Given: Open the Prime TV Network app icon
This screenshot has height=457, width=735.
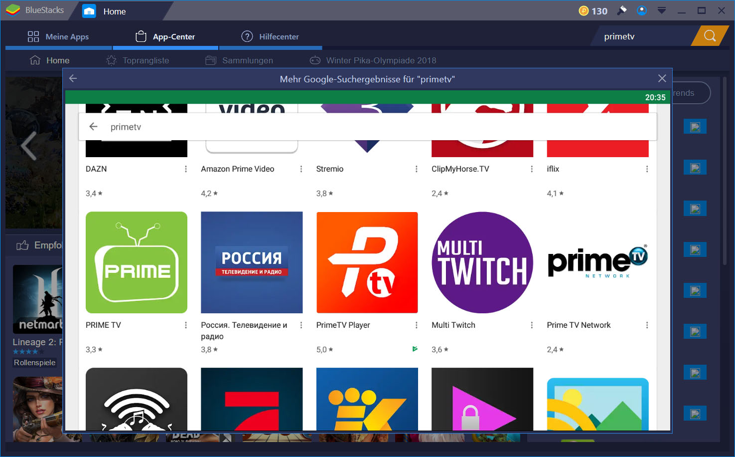Looking at the screenshot, I should coord(598,262).
